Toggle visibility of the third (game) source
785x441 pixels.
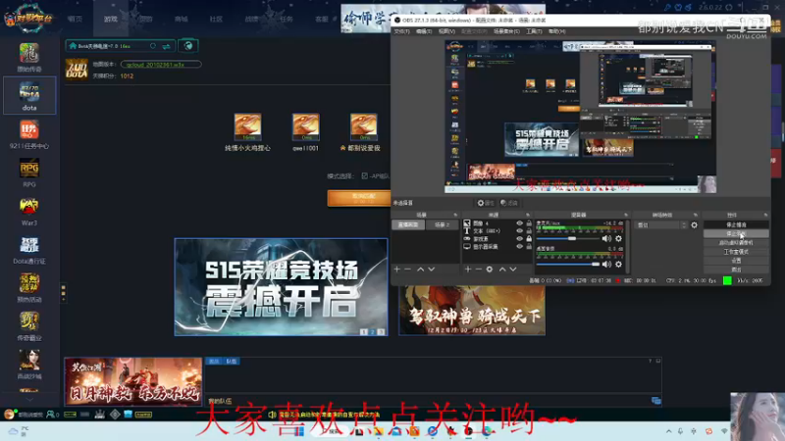click(520, 239)
